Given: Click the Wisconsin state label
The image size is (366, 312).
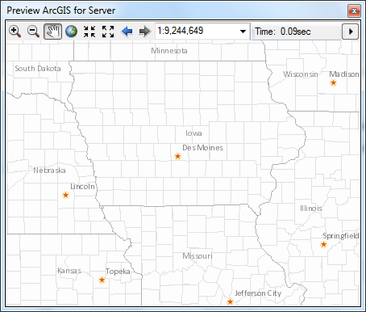Looking at the screenshot, I should (301, 74).
